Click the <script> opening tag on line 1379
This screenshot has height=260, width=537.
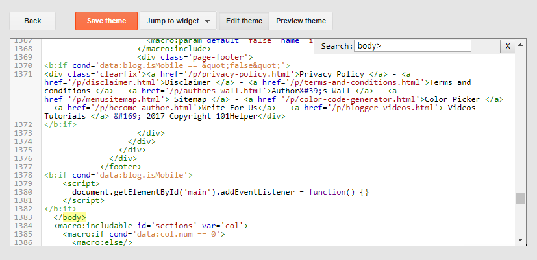81,183
